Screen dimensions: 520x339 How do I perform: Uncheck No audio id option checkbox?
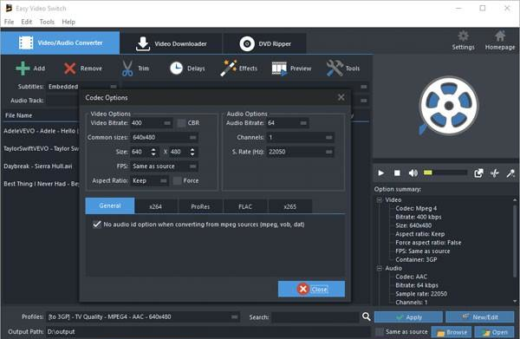click(97, 225)
